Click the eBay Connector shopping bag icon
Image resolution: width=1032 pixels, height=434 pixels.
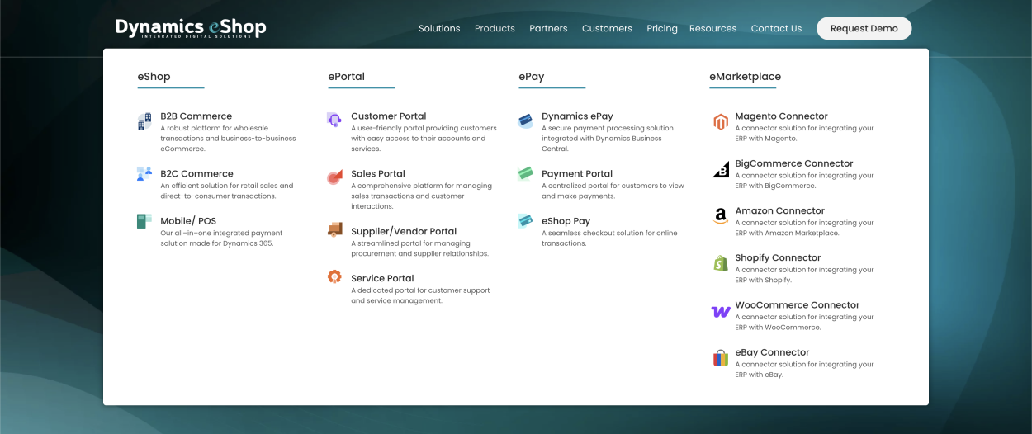[x=721, y=358]
